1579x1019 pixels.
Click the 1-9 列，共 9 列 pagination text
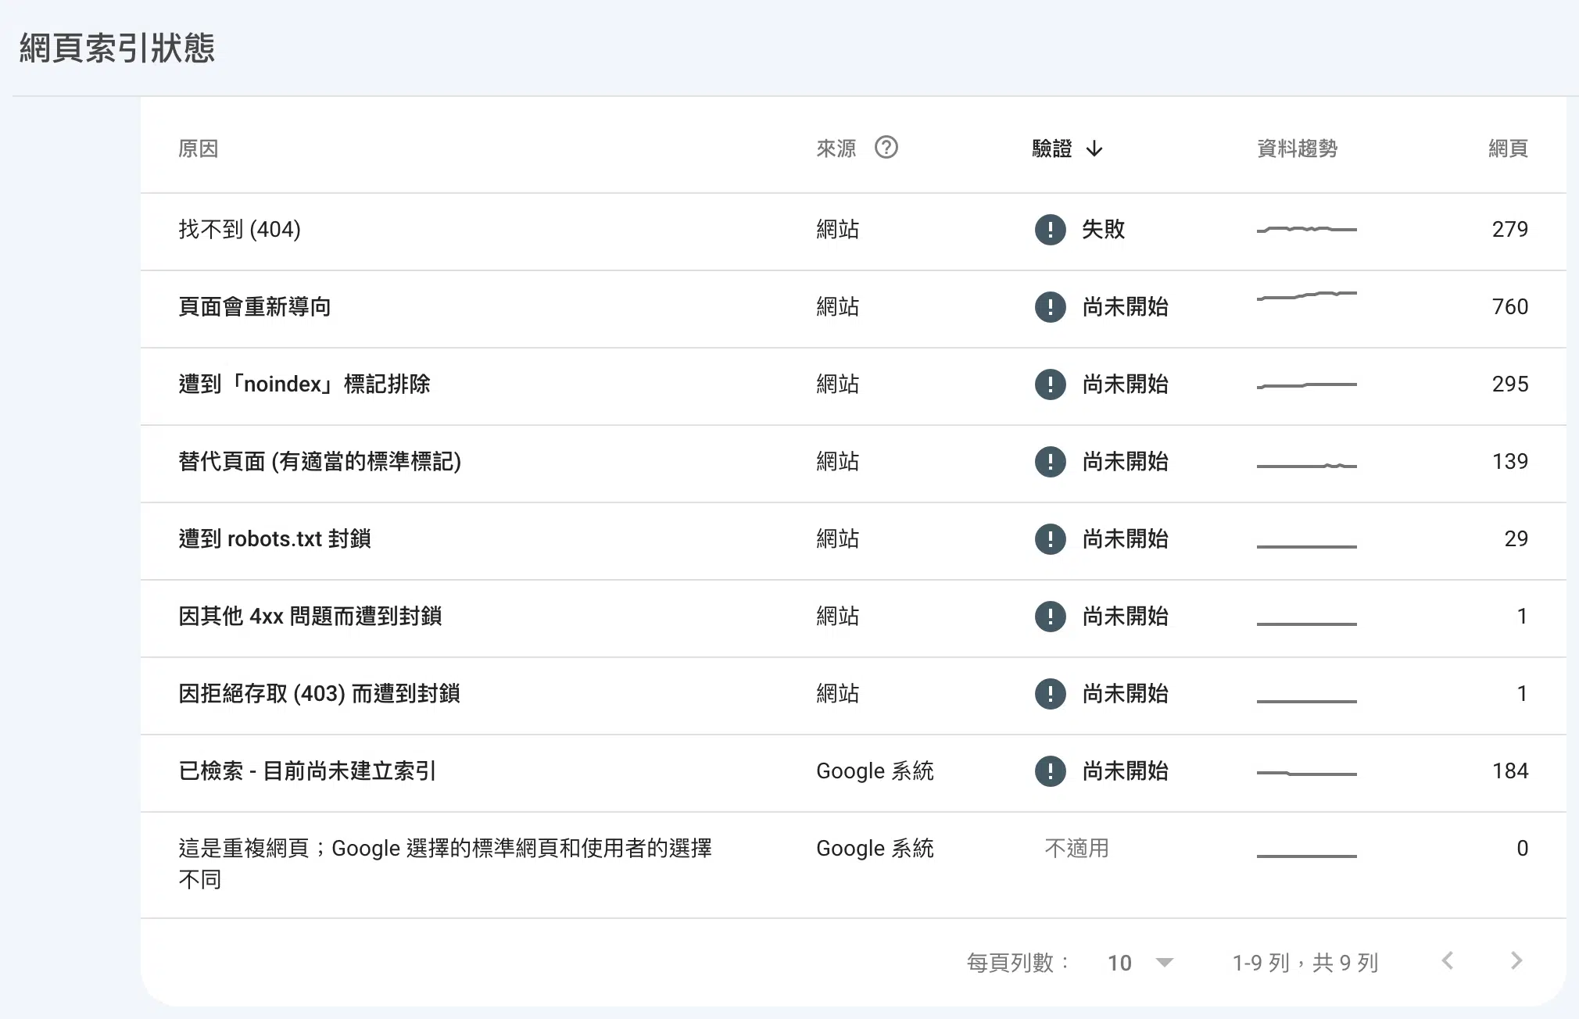[1305, 963]
